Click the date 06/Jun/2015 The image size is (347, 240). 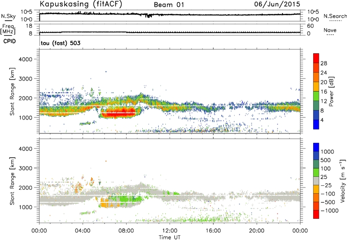277,4
